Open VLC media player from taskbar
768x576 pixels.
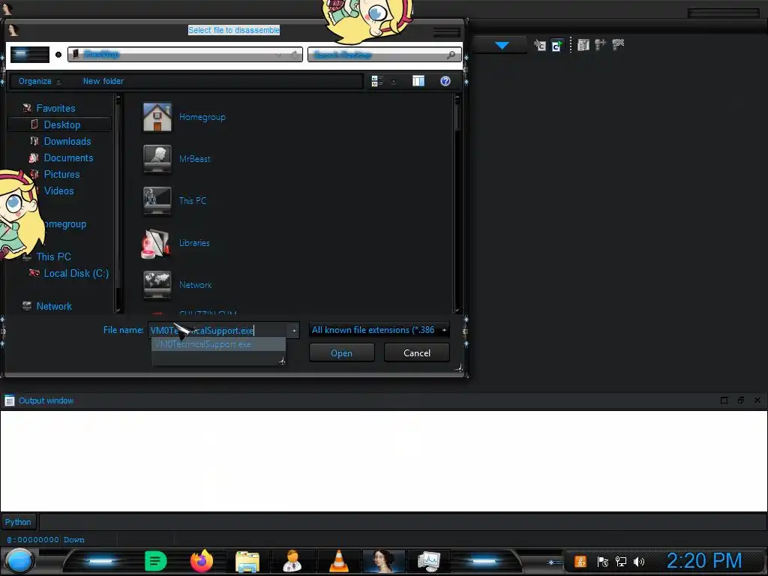(x=338, y=561)
